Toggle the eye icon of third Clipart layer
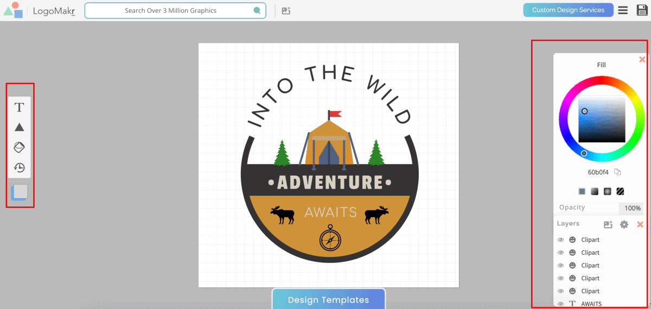Image resolution: width=651 pixels, height=309 pixels. tap(561, 266)
